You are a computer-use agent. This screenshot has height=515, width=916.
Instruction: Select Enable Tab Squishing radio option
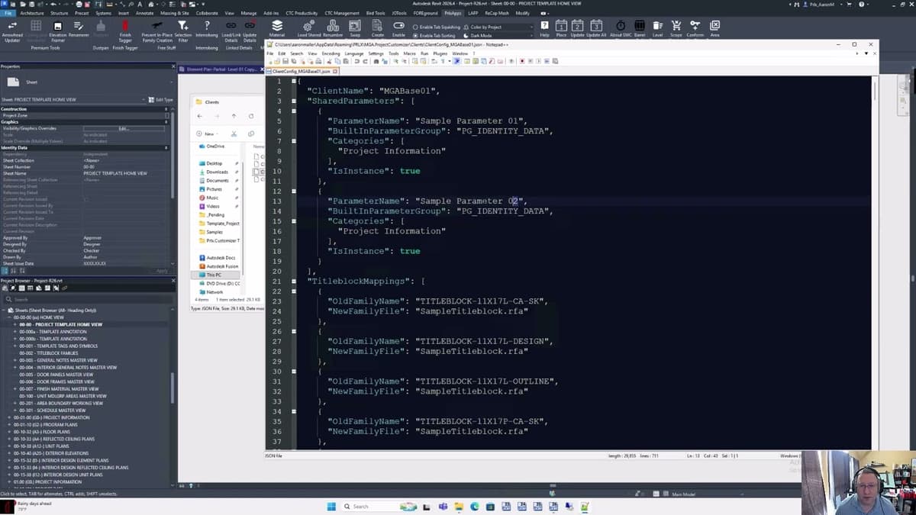click(436, 27)
